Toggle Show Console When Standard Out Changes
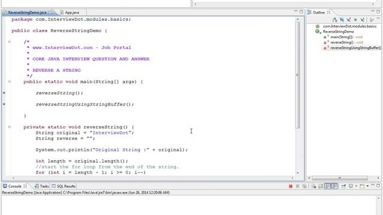 327,186
